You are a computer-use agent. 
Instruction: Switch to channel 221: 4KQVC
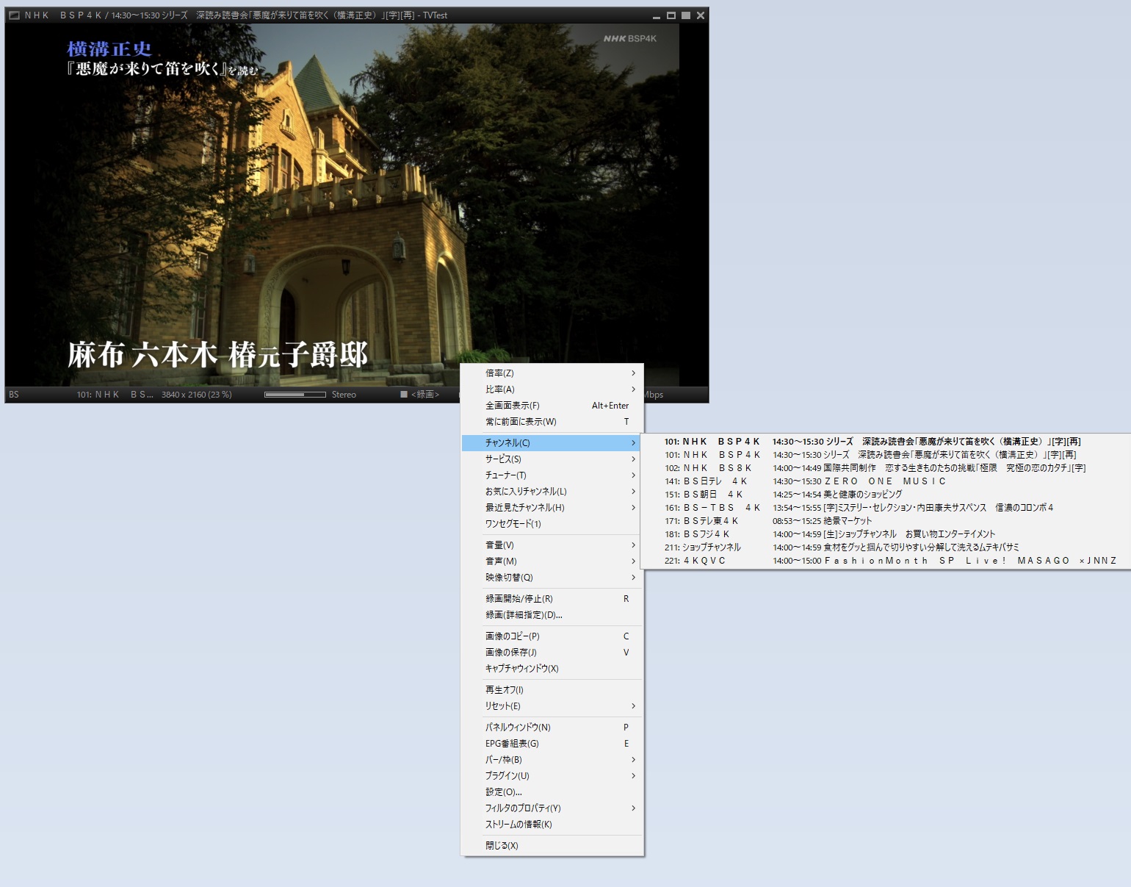(x=885, y=561)
